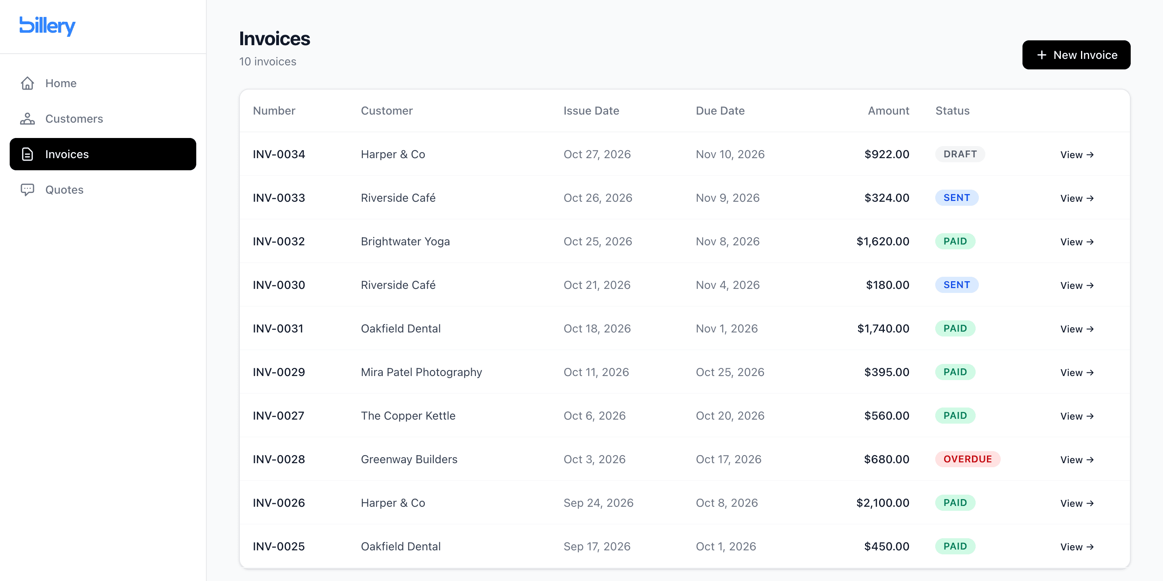View invoice INV-0034
This screenshot has width=1163, height=581.
1077,155
